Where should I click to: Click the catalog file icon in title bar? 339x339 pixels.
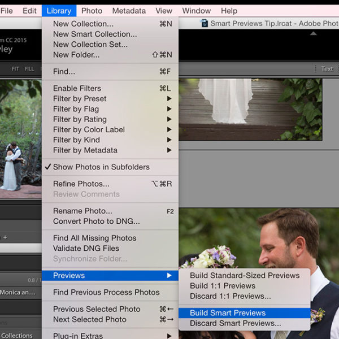(x=203, y=24)
